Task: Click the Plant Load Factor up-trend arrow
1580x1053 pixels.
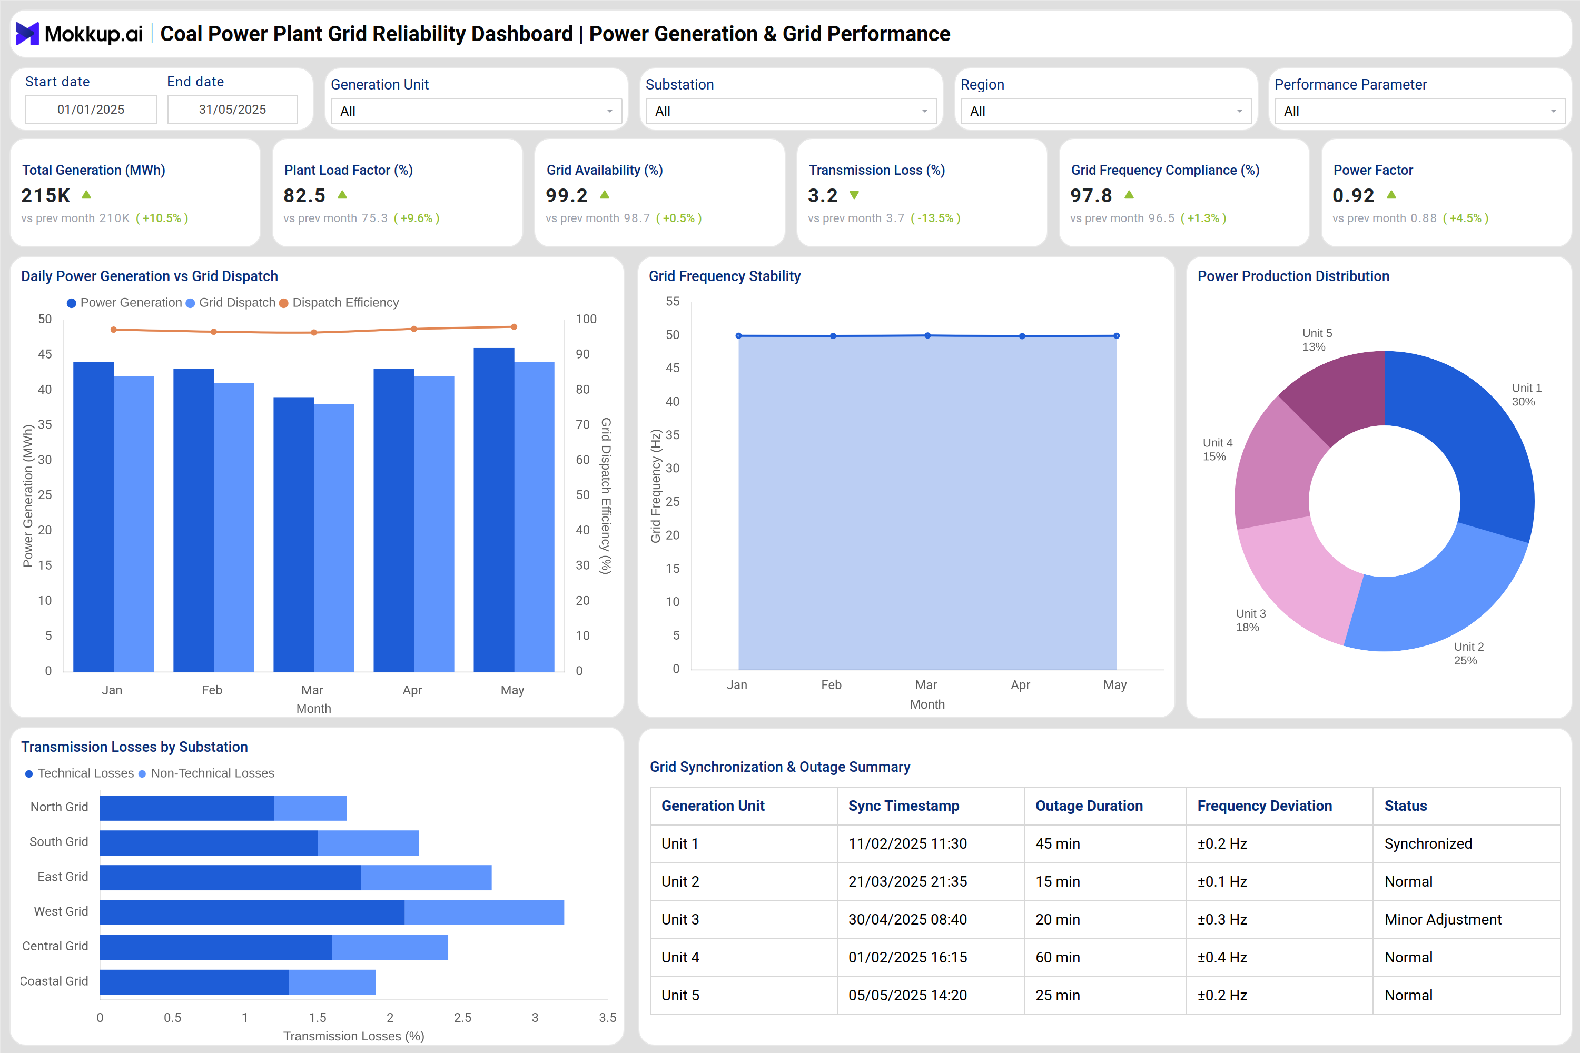Action: click(342, 195)
